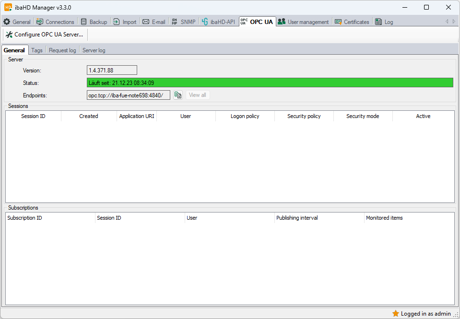Open Configure OPC UA Server dialog

pos(45,35)
